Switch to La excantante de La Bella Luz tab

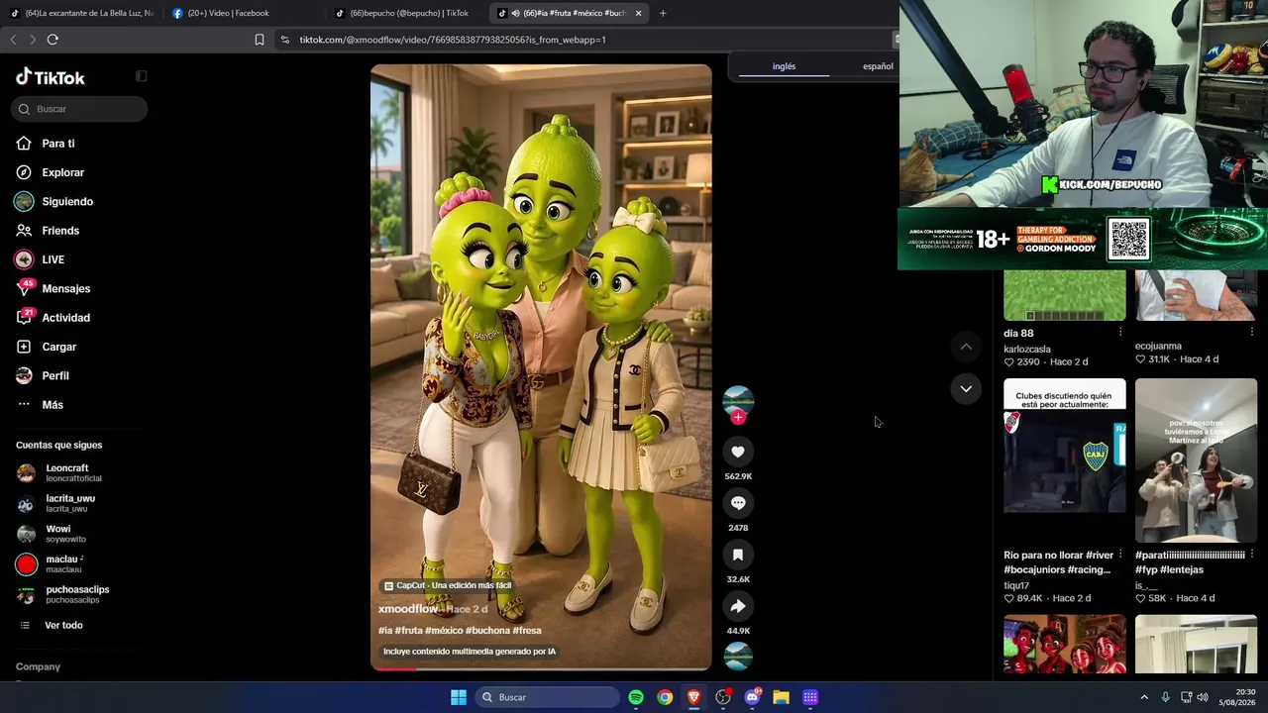tap(81, 13)
